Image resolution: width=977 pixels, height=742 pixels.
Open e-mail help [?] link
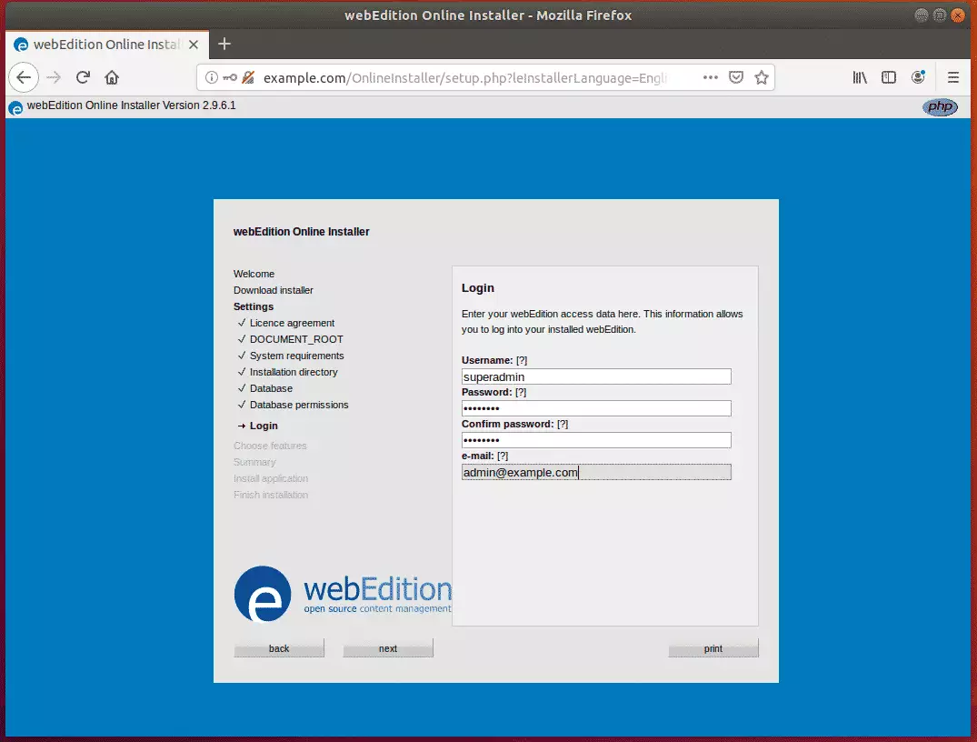point(503,456)
